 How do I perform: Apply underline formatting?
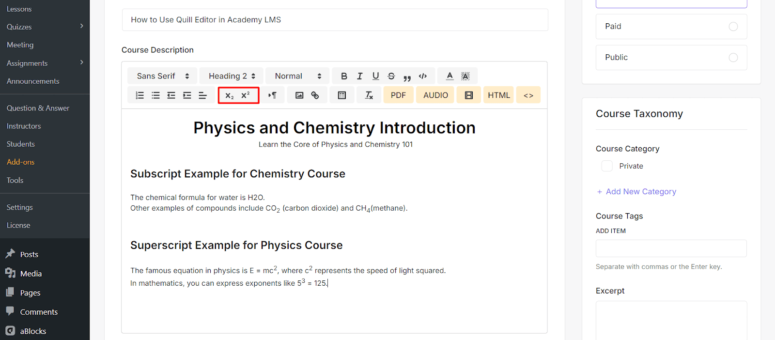375,76
